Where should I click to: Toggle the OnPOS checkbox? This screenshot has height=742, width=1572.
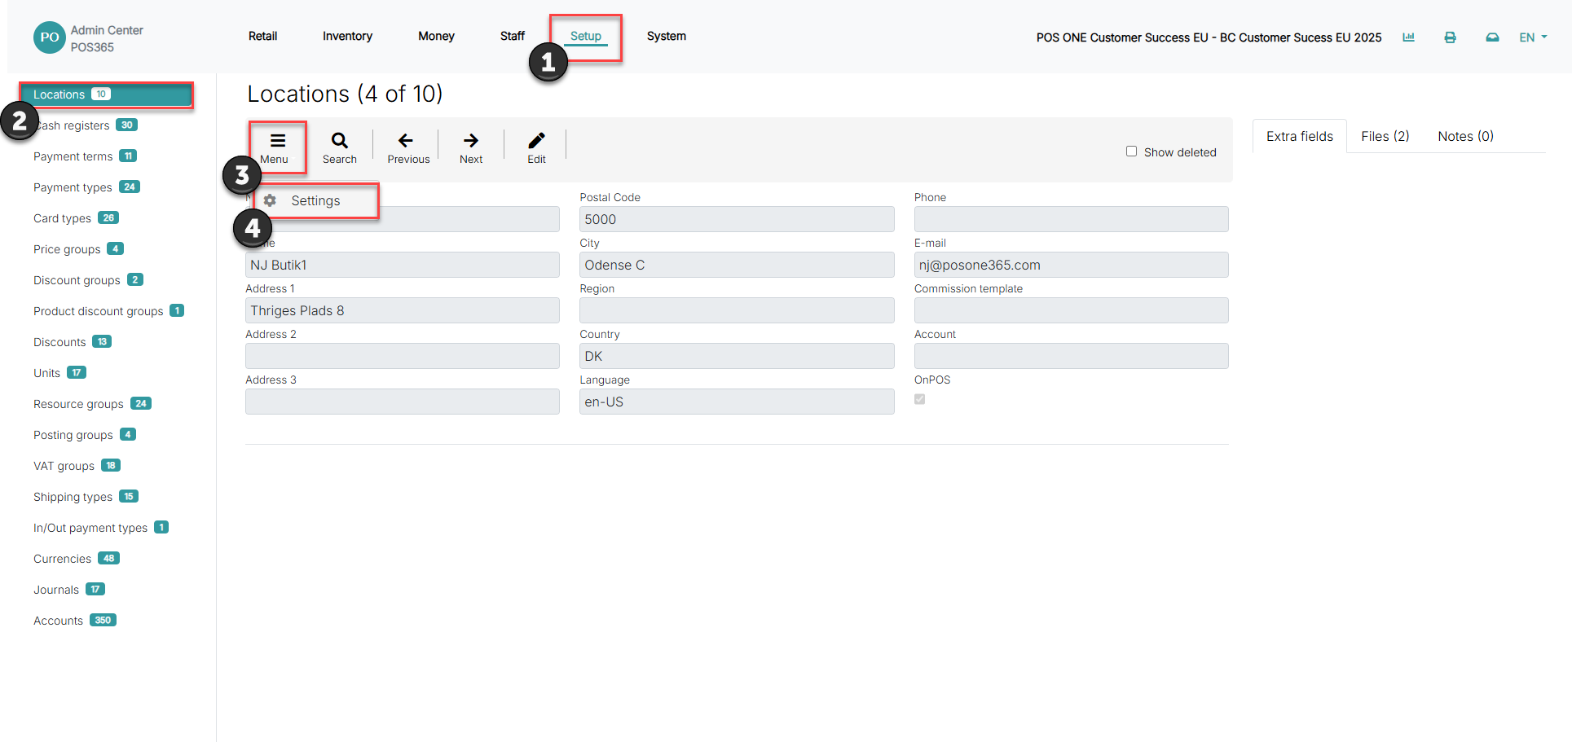[919, 399]
